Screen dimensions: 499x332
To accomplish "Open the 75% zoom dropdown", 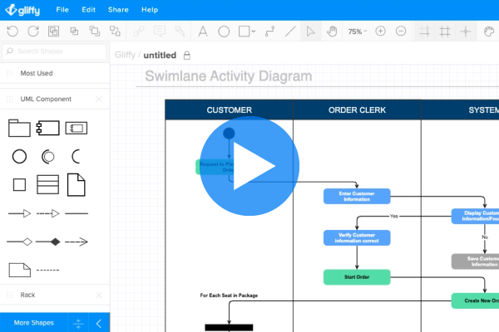I will click(358, 32).
